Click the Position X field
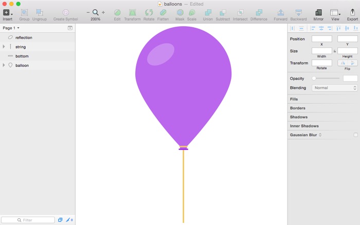Screen dimensions: 360x225 [x=321, y=39]
